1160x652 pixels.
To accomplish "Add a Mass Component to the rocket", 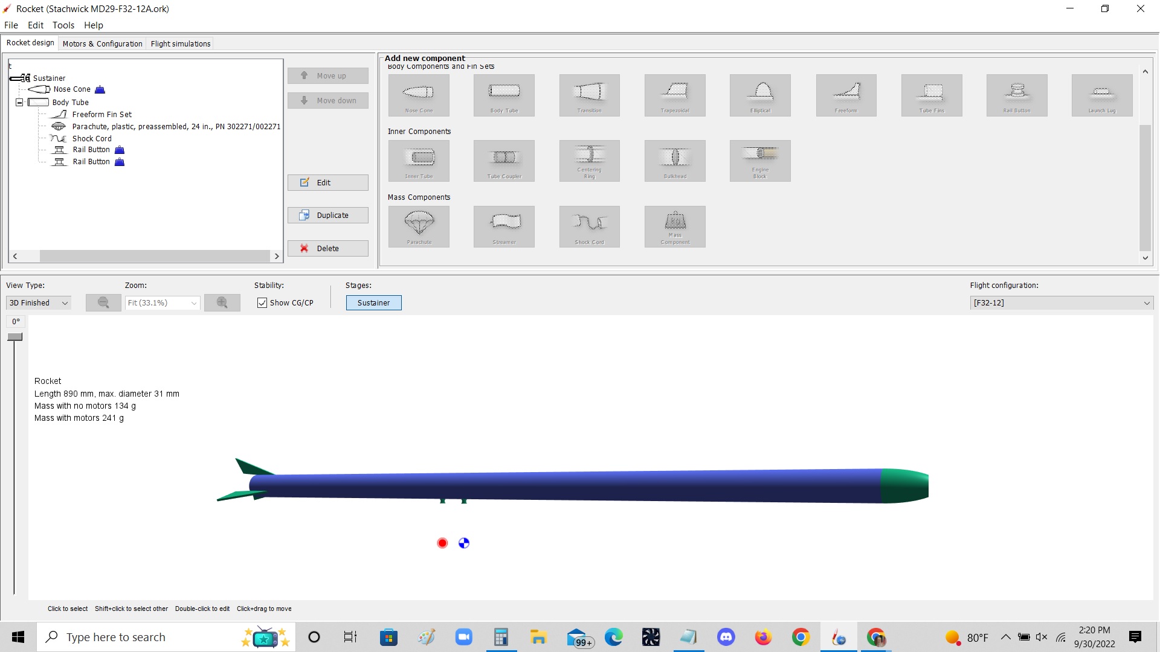I will pos(675,226).
